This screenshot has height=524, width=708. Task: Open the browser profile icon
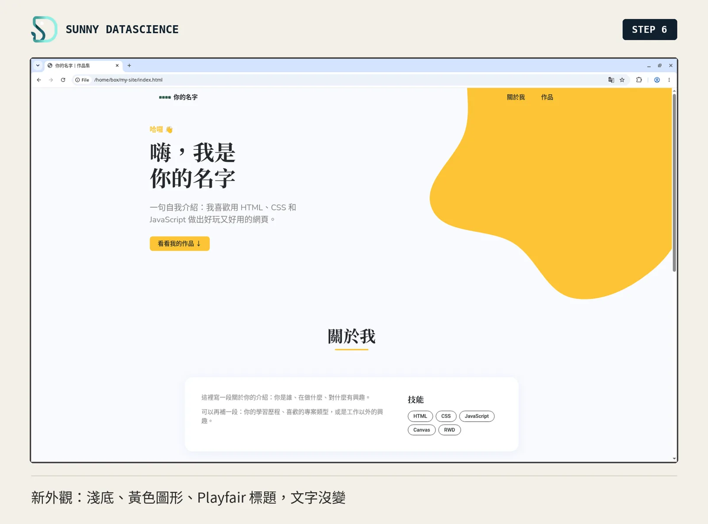pos(657,80)
